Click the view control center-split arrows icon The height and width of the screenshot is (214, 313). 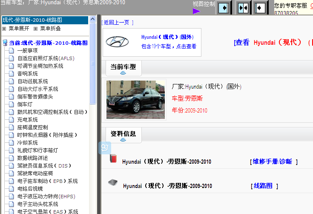pyautogui.click(x=243, y=8)
